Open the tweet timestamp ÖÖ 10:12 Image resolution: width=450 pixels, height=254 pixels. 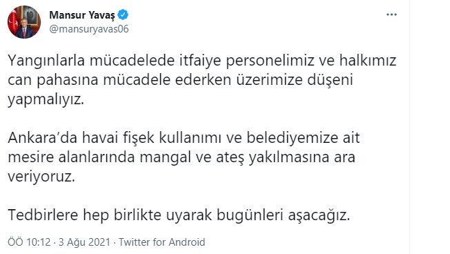coord(29,242)
